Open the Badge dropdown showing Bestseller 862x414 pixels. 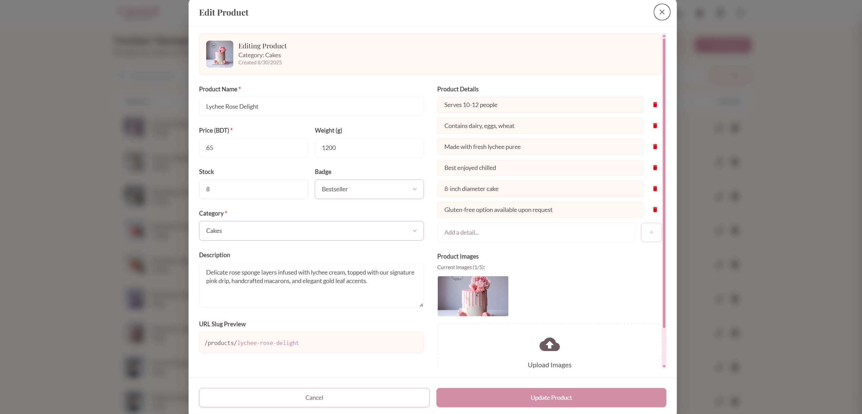pos(369,189)
